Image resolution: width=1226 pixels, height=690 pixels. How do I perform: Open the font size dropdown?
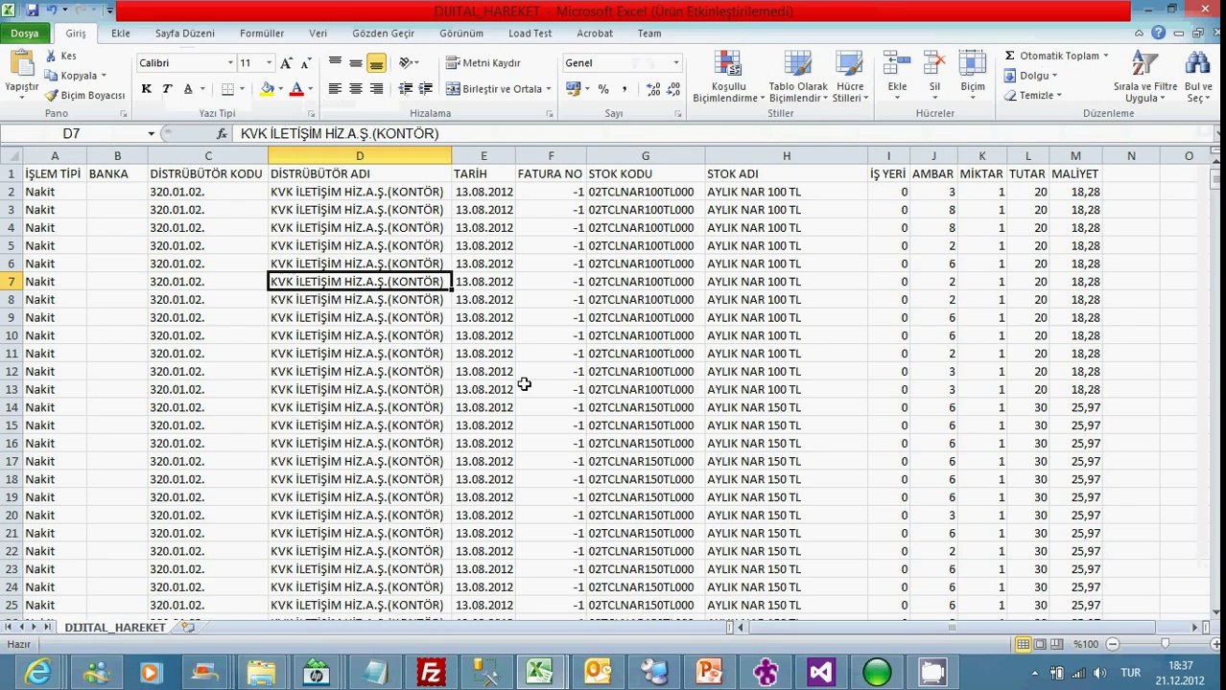coord(269,63)
